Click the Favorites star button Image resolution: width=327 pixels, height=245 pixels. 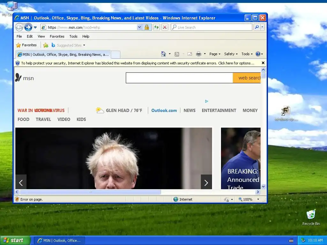(26, 45)
